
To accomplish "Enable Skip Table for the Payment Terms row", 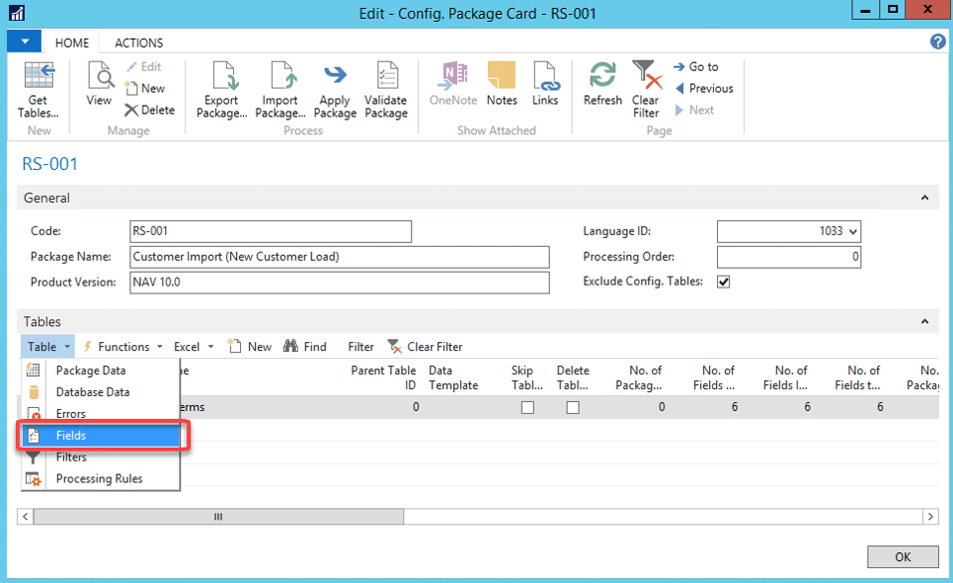I will 526,406.
